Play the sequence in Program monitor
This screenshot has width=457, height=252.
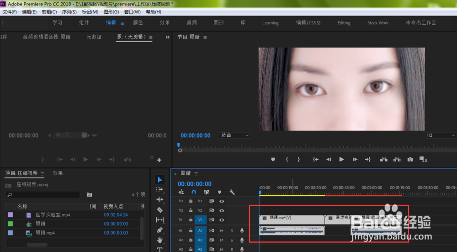coord(341,160)
